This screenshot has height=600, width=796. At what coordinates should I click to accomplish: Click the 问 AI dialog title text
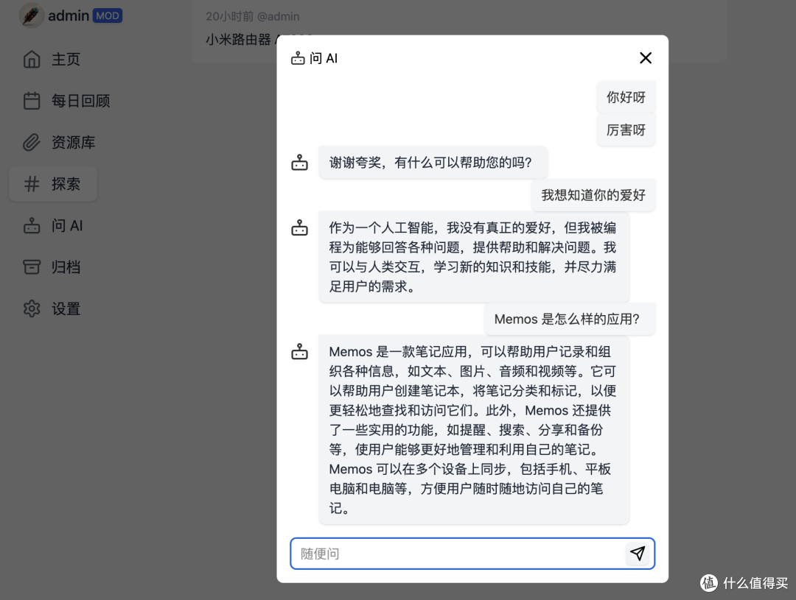[x=324, y=58]
